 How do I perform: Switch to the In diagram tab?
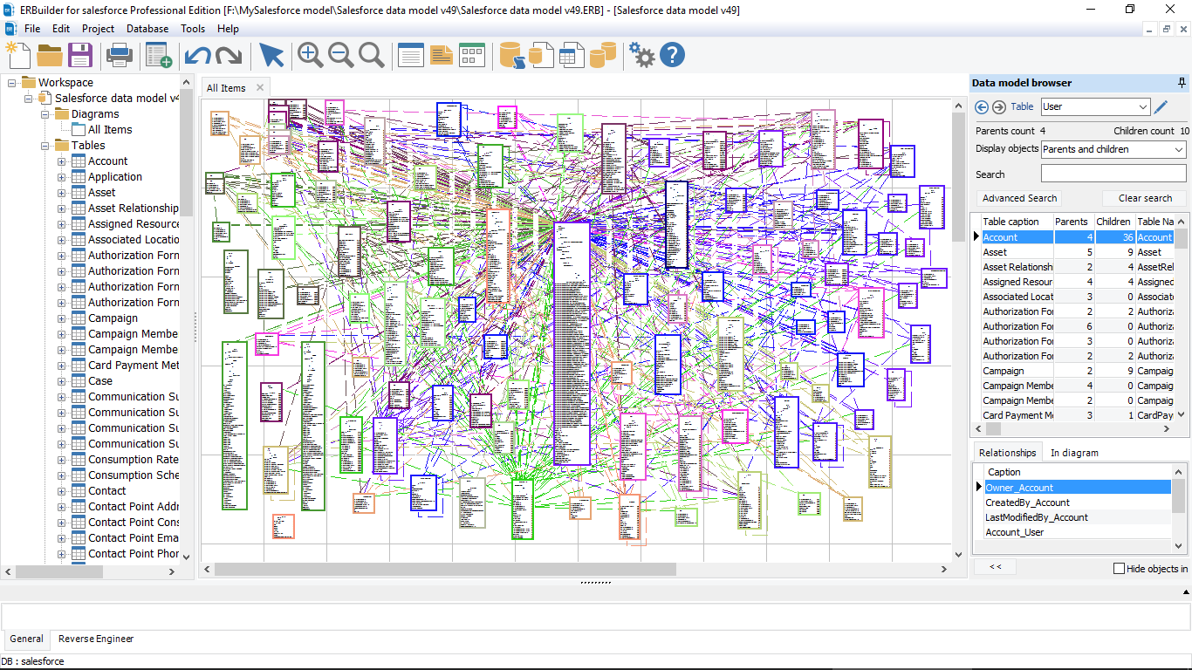click(x=1073, y=453)
